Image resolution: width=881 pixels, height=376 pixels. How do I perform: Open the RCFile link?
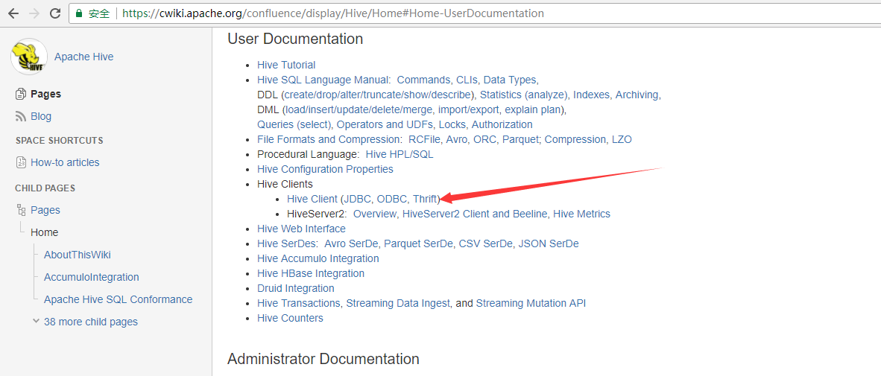426,139
